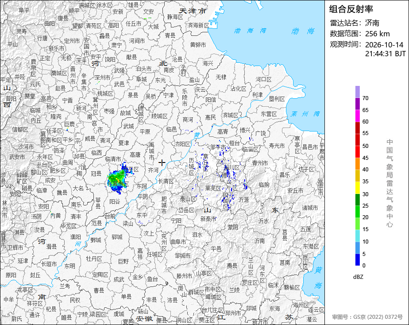This screenshot has height=325, width=409.
Task: Click the 临清市 map label
Action: tap(113, 159)
